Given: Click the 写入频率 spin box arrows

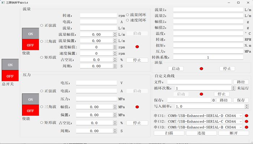Looking at the screenshot, I should click(x=247, y=107).
